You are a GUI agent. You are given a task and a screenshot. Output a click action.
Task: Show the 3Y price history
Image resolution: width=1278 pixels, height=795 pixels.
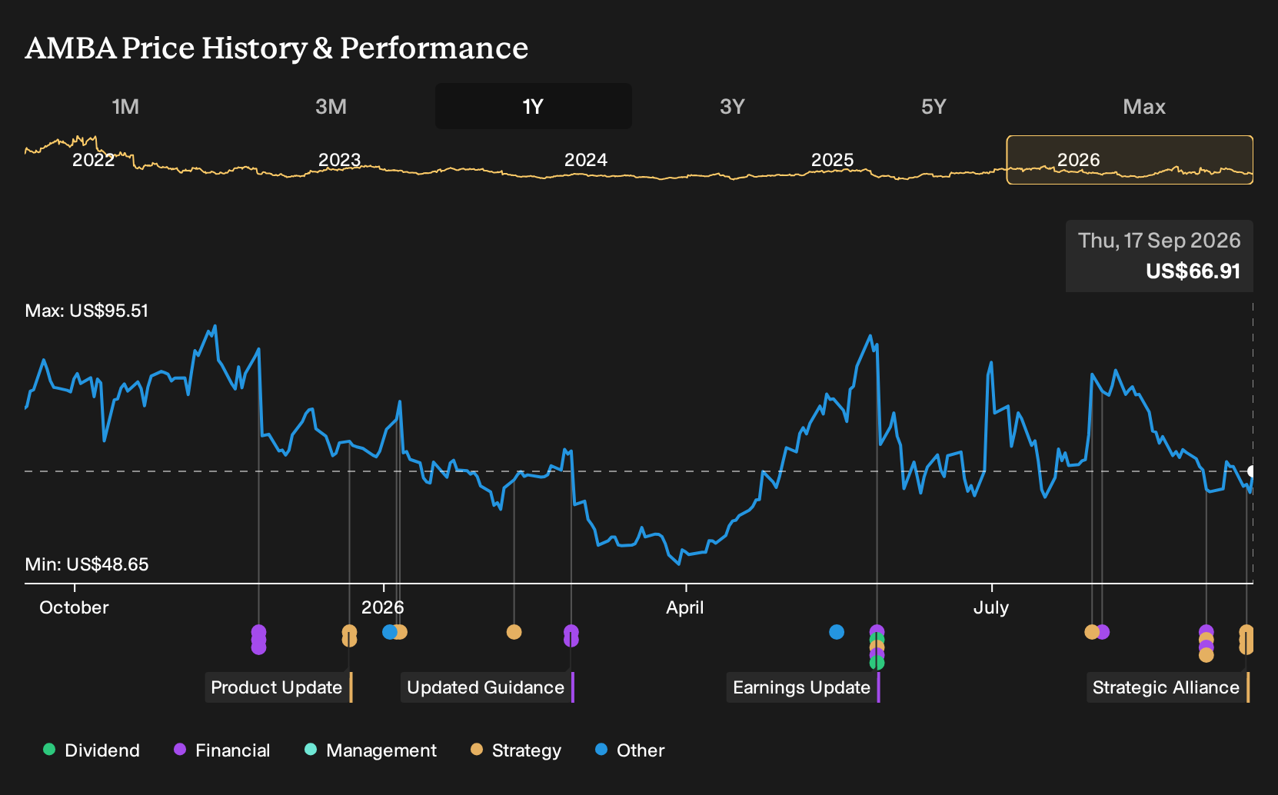(732, 106)
